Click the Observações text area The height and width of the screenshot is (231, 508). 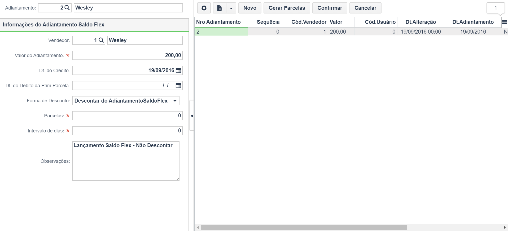[126, 161]
